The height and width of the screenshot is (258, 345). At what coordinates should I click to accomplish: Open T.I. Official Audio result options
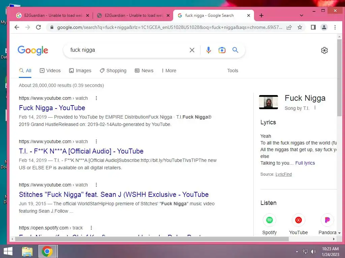point(96,141)
